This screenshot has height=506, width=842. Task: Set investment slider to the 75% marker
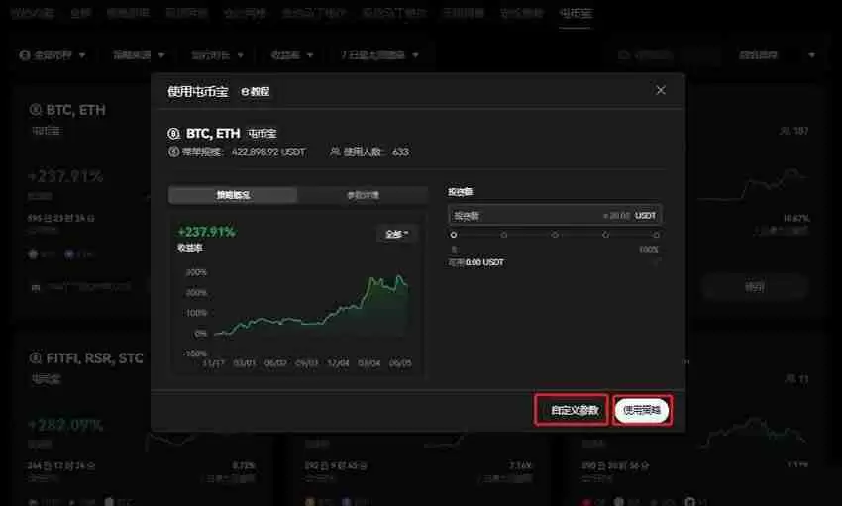pyautogui.click(x=605, y=235)
